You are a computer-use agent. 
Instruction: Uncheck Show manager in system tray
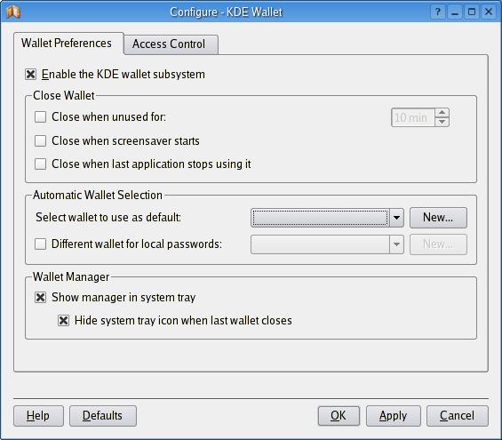pos(40,297)
